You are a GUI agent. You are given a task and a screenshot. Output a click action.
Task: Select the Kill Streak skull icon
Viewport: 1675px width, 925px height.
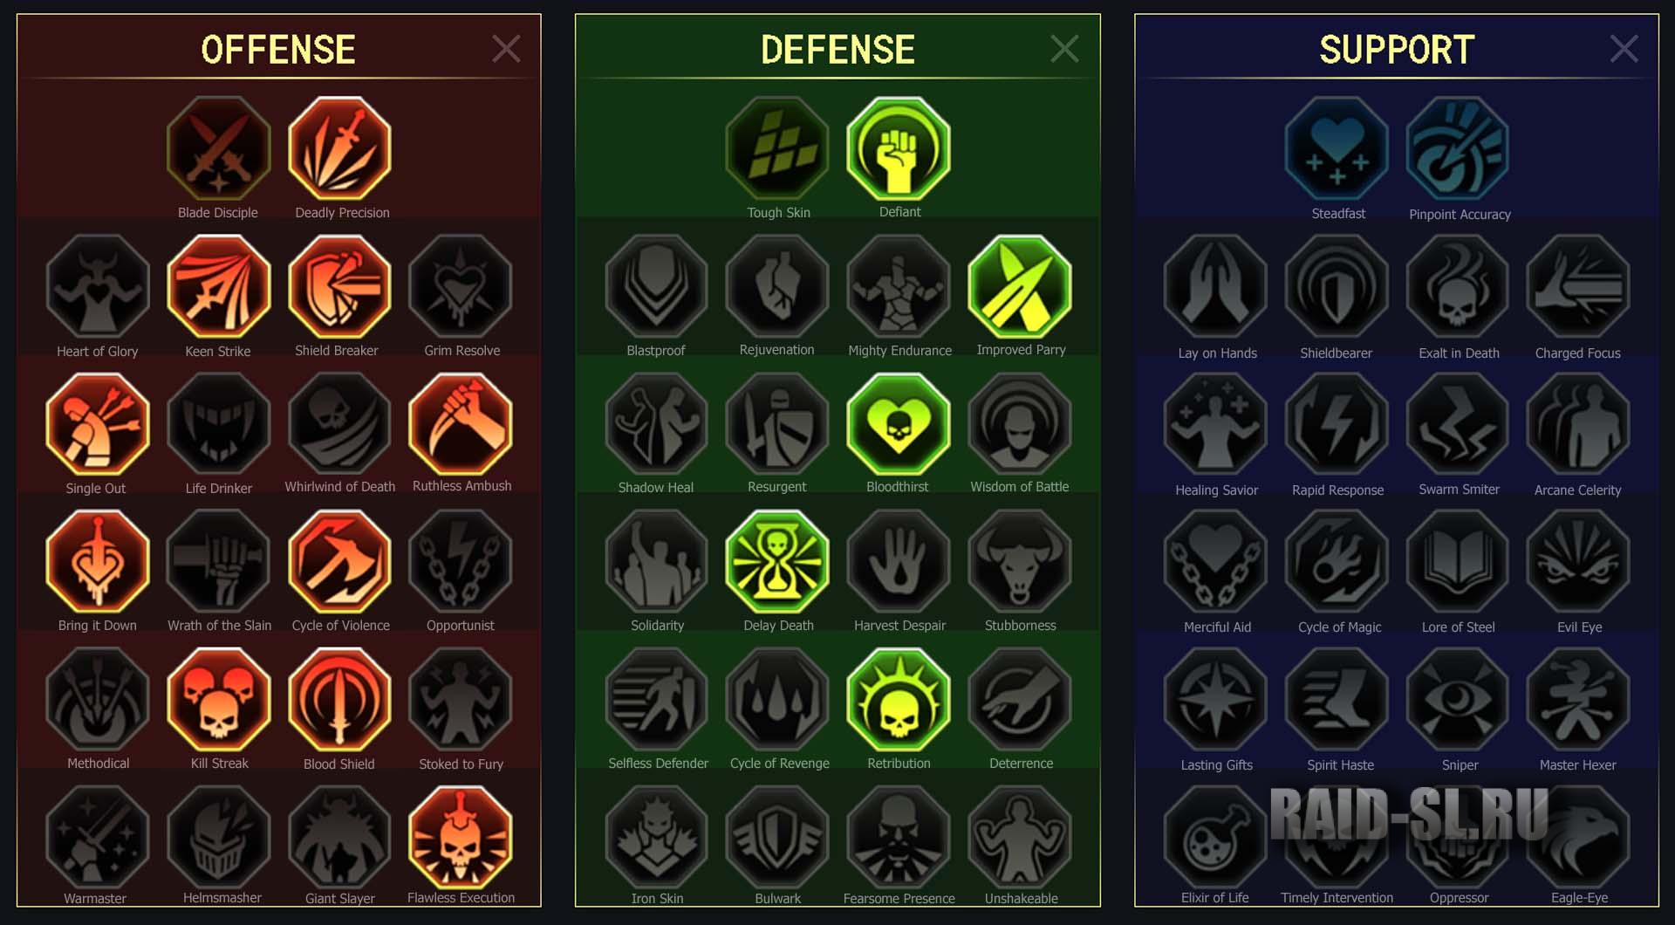point(219,700)
